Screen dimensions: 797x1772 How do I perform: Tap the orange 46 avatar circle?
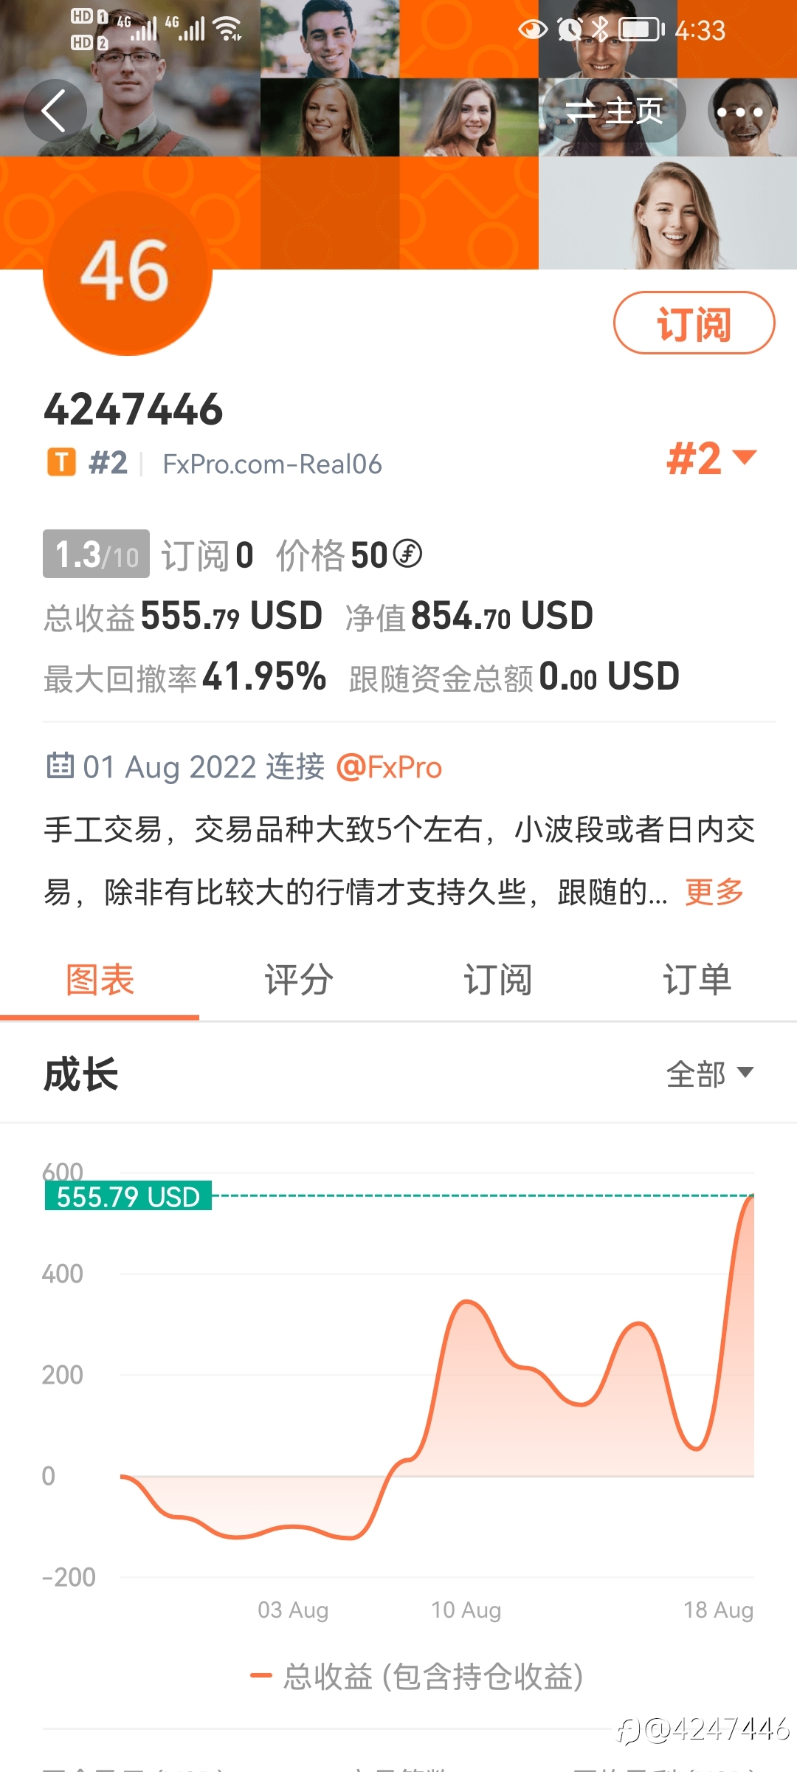(x=128, y=271)
